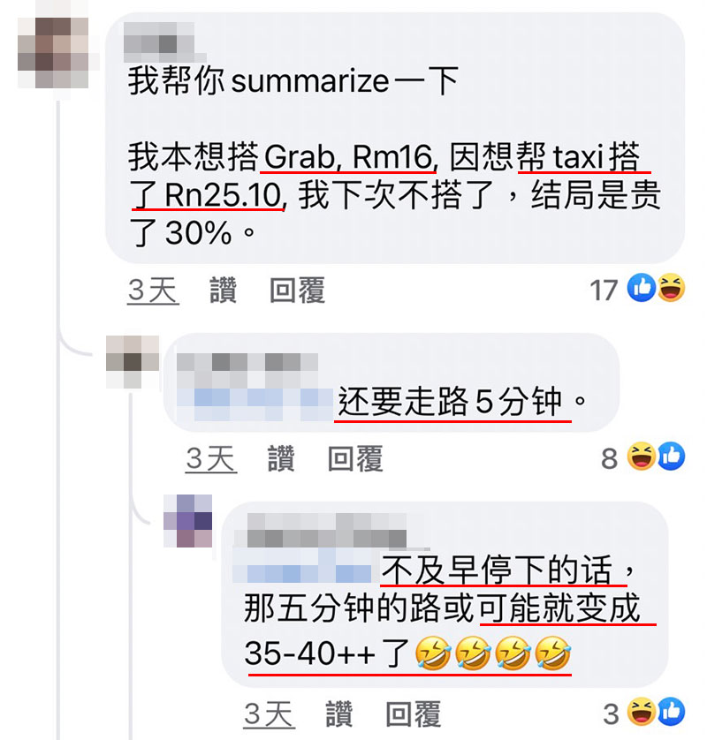The height and width of the screenshot is (740, 707).
Task: Like the 35-40++ comment
Action: 339,714
